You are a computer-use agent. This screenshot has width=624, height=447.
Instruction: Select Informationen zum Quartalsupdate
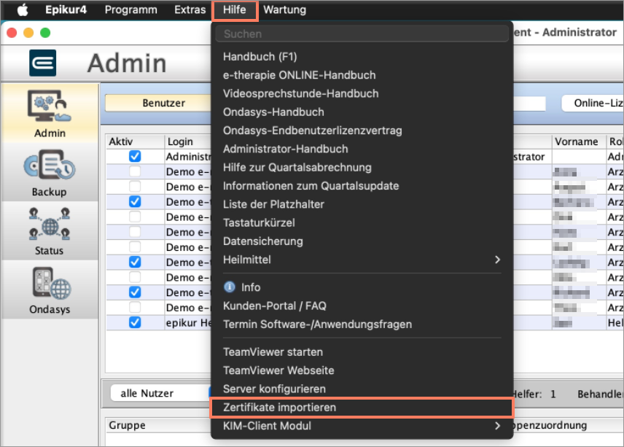pos(362,186)
